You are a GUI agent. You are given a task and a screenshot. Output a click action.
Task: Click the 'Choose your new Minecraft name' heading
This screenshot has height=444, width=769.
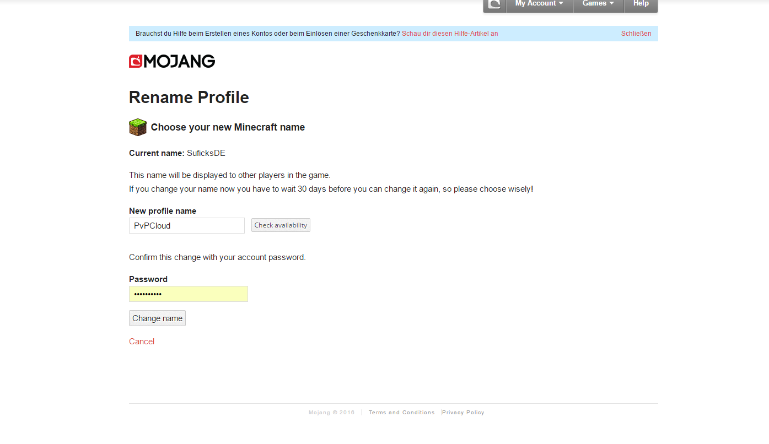tap(228, 127)
